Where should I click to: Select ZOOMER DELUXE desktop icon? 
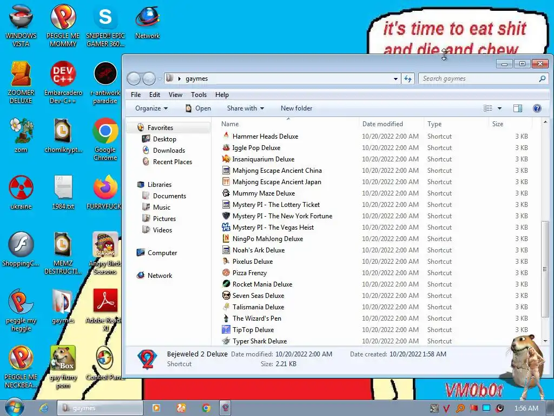tap(21, 82)
